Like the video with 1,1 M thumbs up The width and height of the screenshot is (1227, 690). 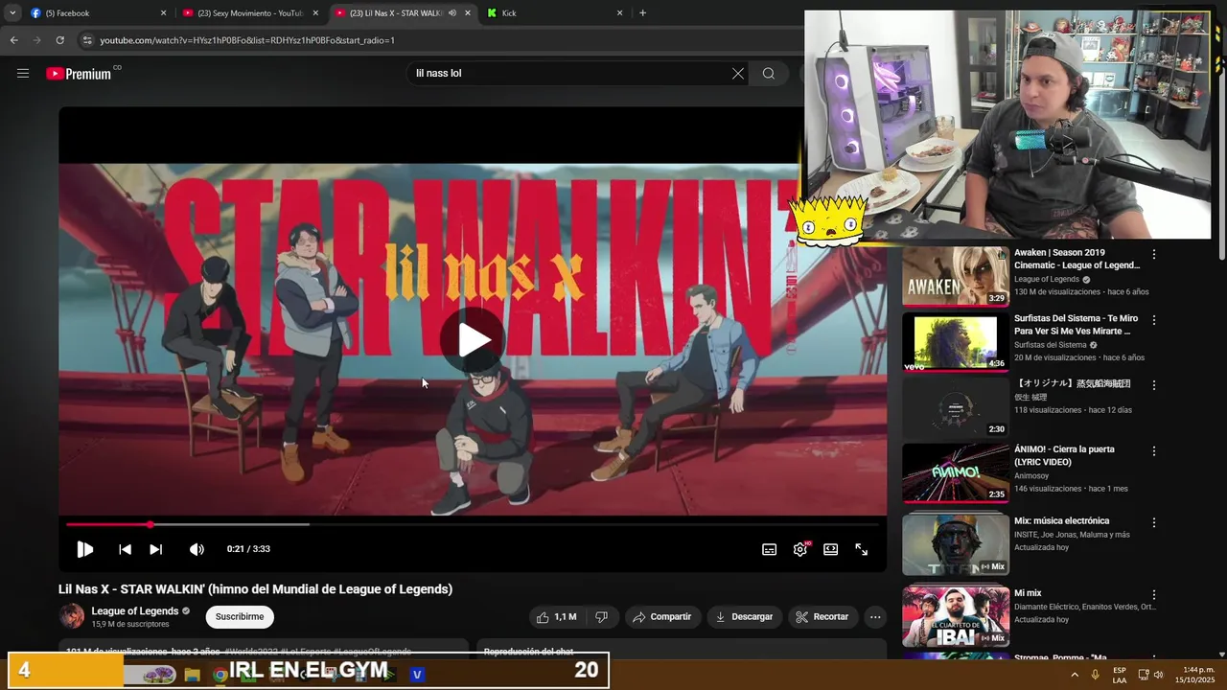(x=556, y=616)
